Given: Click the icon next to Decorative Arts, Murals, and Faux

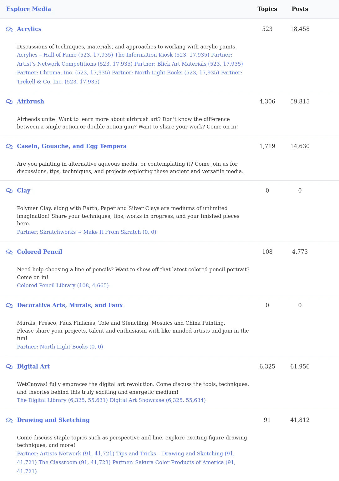Looking at the screenshot, I should click(x=9, y=305).
